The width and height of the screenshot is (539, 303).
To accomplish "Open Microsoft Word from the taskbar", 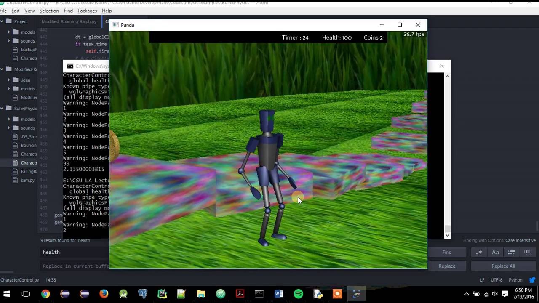I will point(279,294).
